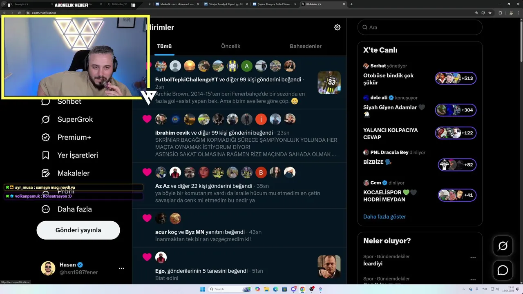
Task: Click the Makaleler article icon
Action: click(x=46, y=173)
